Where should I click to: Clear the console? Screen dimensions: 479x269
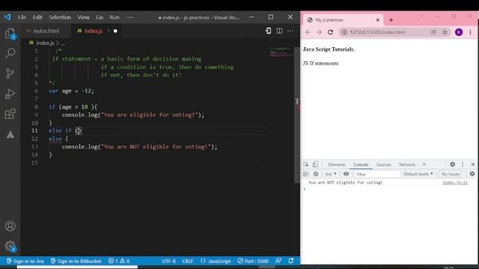coord(316,174)
